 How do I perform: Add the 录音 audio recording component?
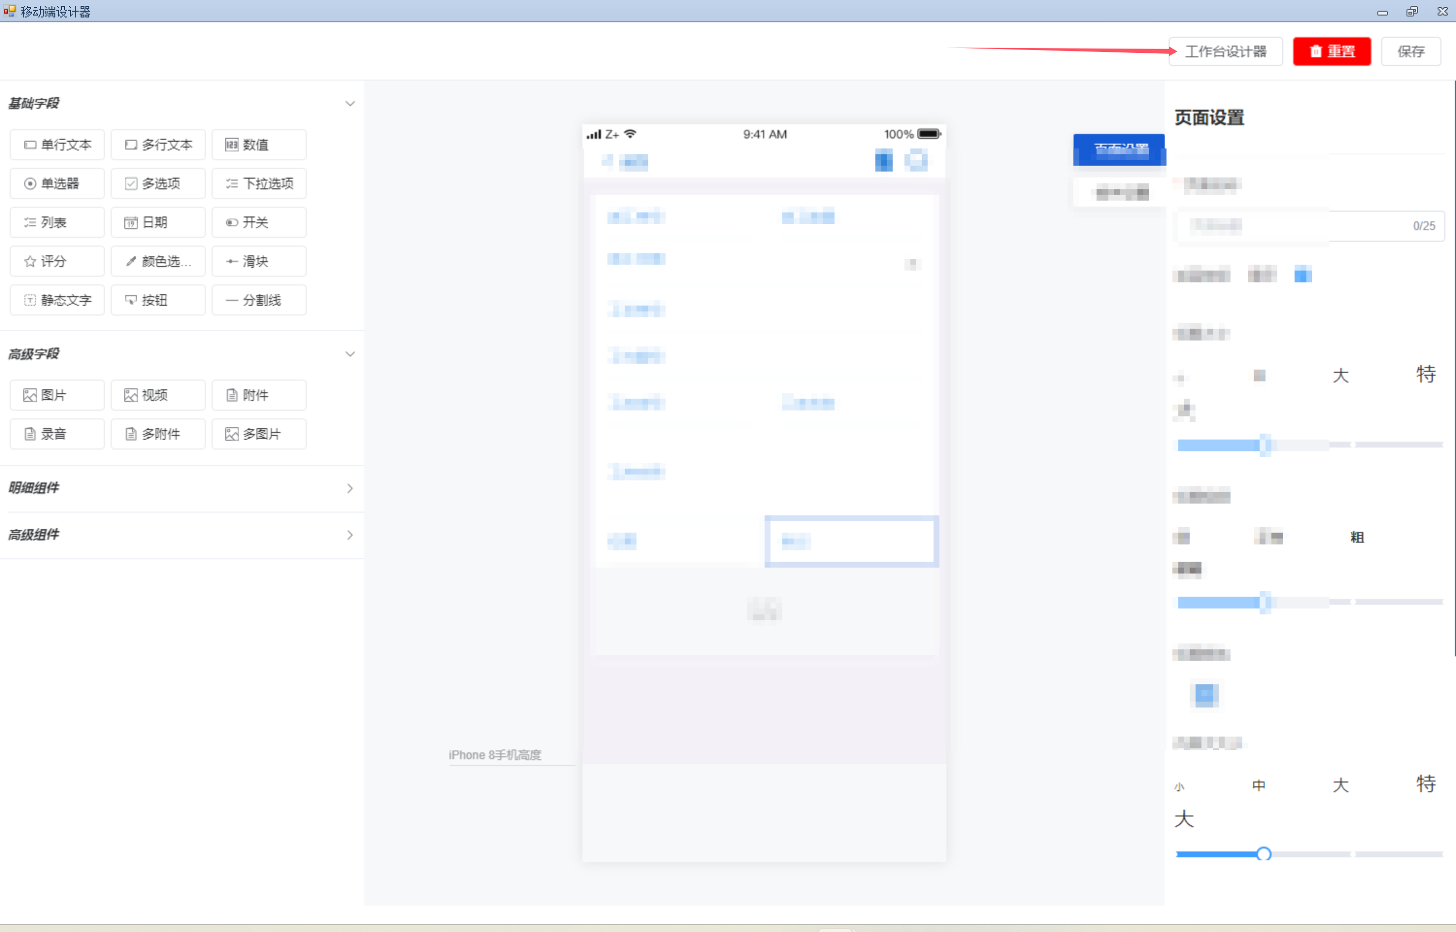57,434
